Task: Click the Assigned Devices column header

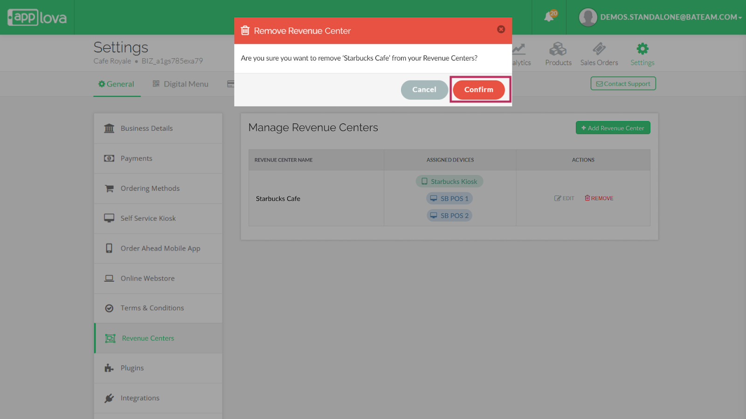Action: tap(450, 160)
